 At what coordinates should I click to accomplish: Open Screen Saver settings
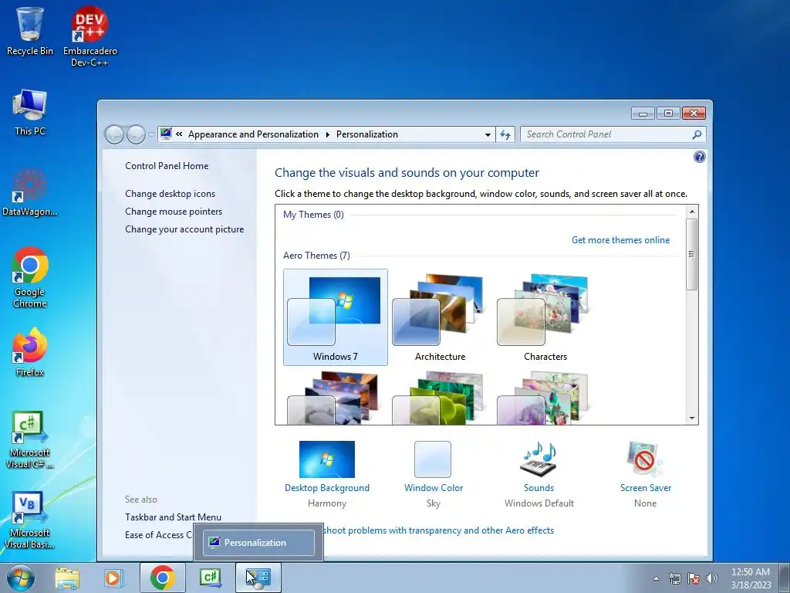tap(646, 474)
